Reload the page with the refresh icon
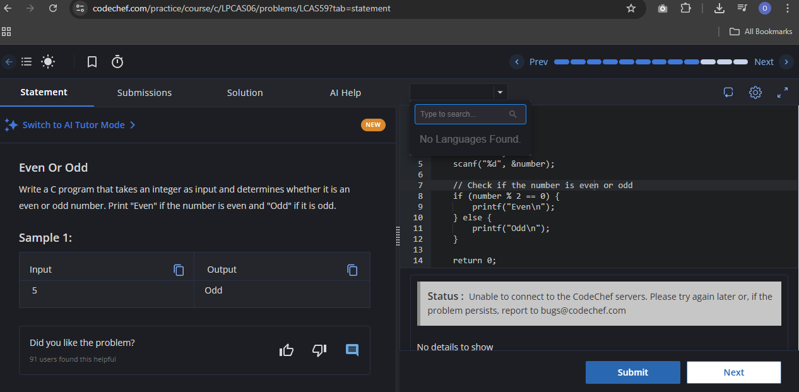The image size is (799, 392). [x=53, y=8]
